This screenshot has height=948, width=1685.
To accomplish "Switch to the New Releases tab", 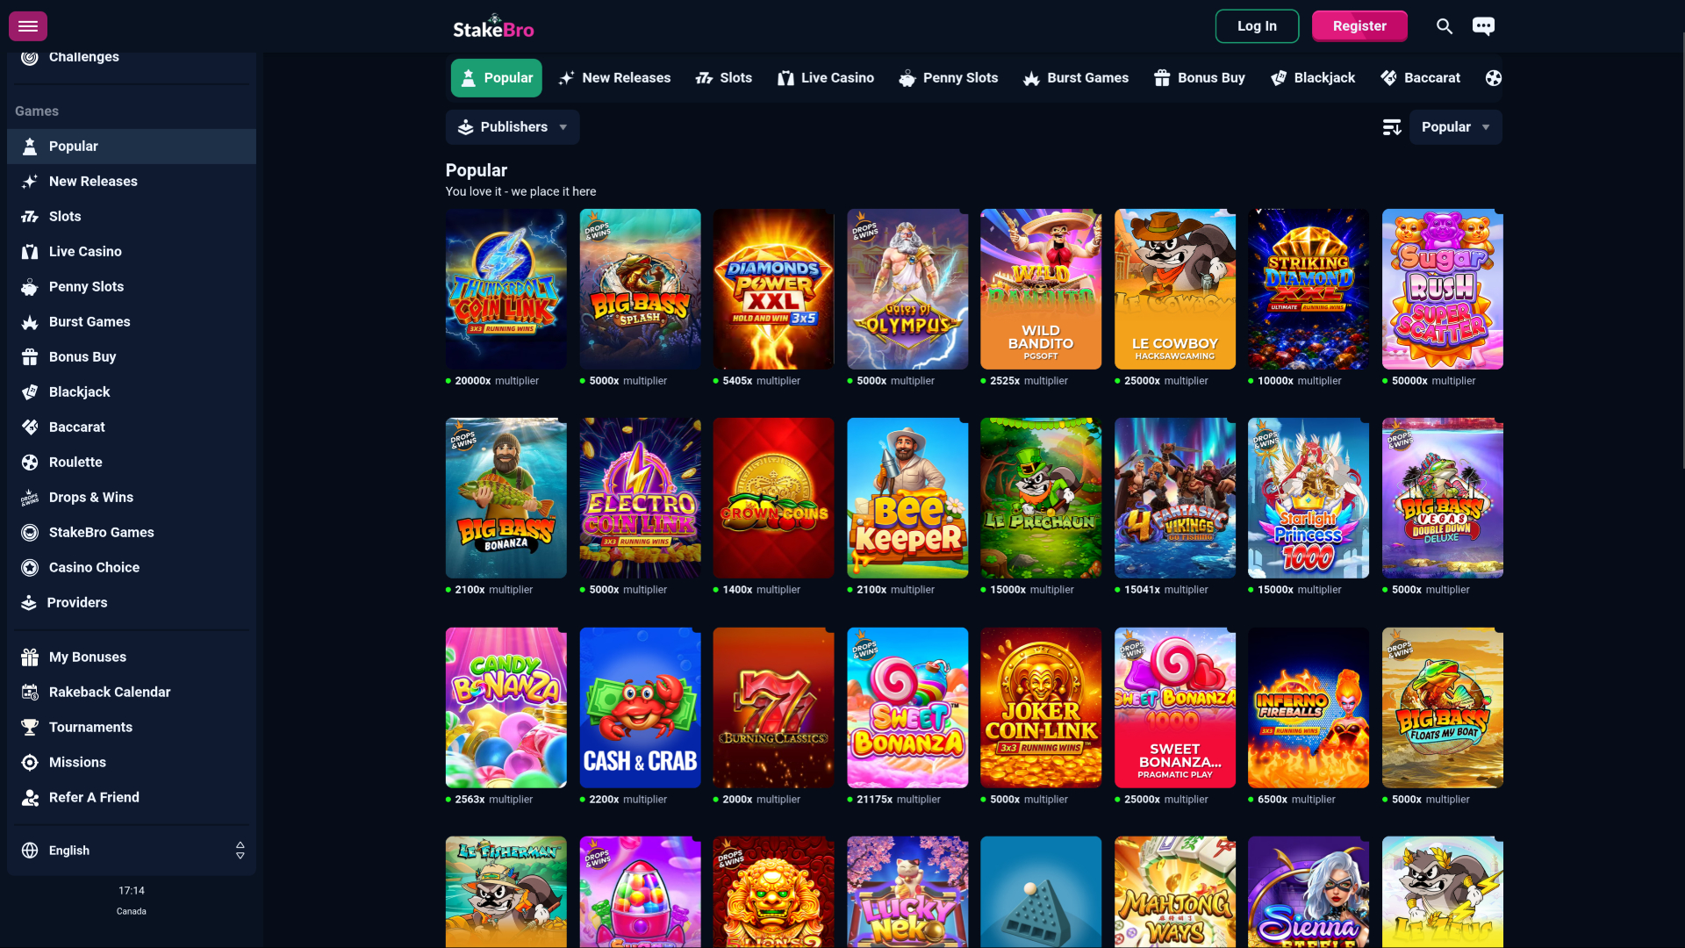I will 614,78.
